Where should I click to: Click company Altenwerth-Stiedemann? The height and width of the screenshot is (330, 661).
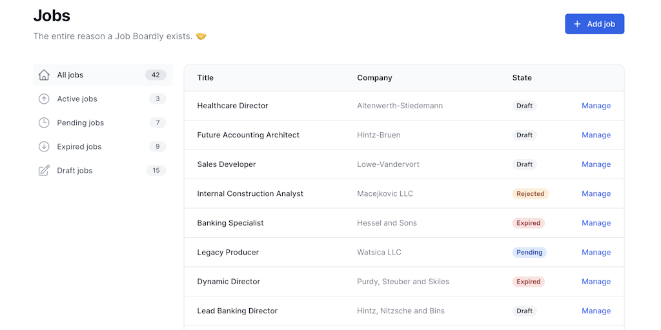click(400, 106)
